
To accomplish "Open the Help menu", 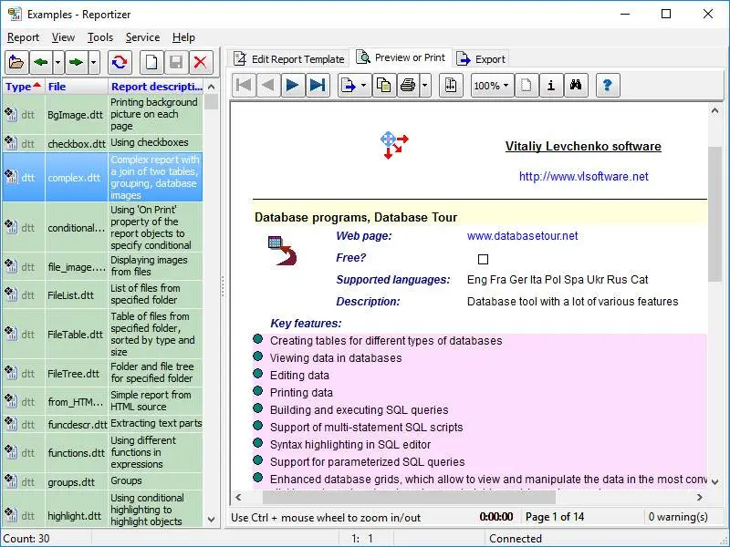I will (183, 37).
